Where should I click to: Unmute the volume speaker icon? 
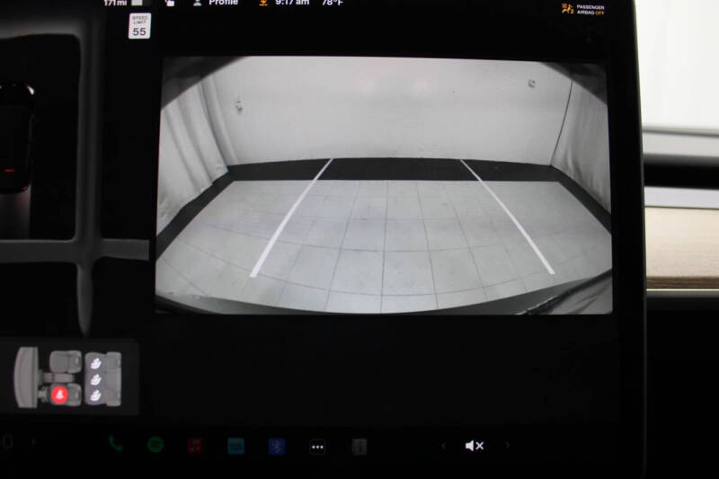point(475,446)
